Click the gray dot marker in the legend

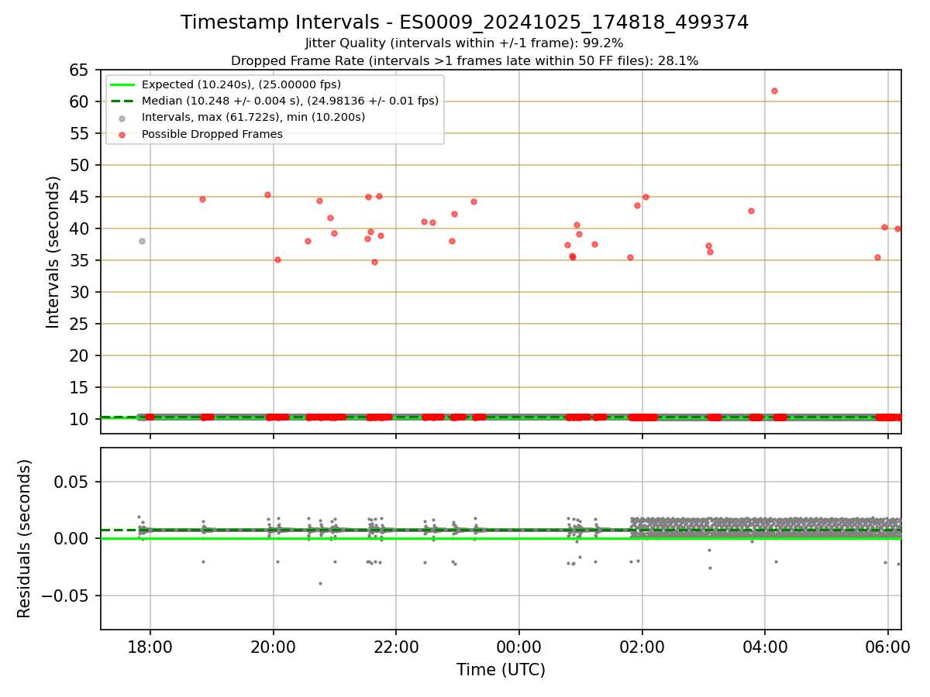(x=122, y=118)
